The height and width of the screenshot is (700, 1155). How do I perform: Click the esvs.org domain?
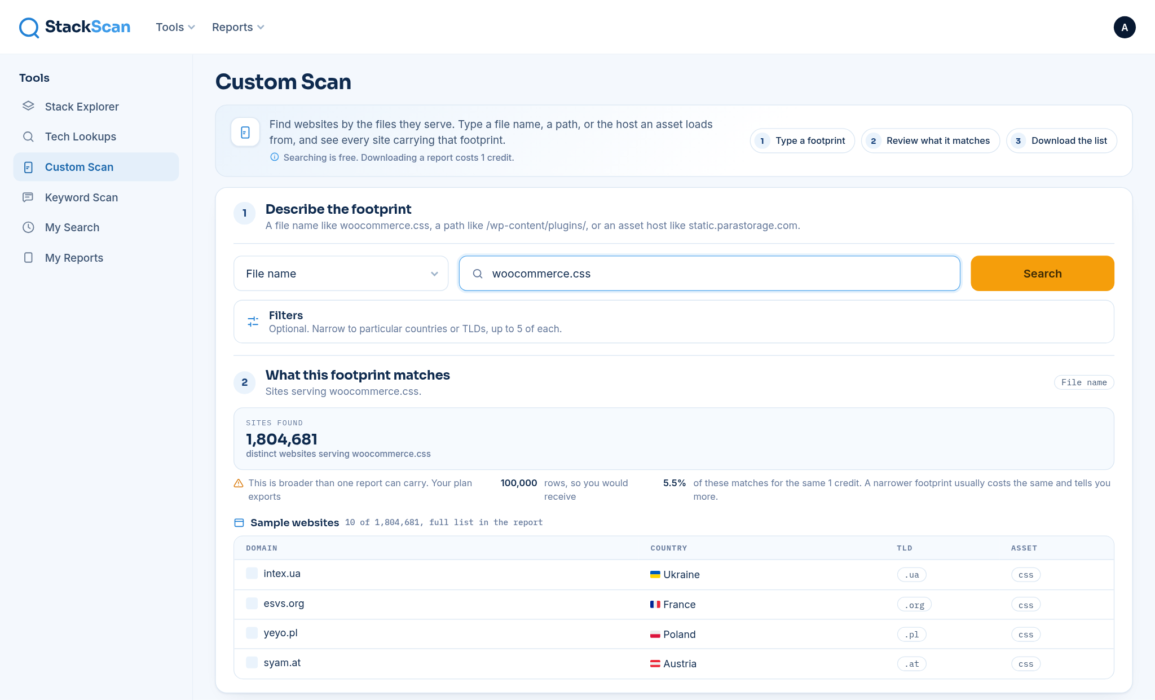pyautogui.click(x=284, y=603)
